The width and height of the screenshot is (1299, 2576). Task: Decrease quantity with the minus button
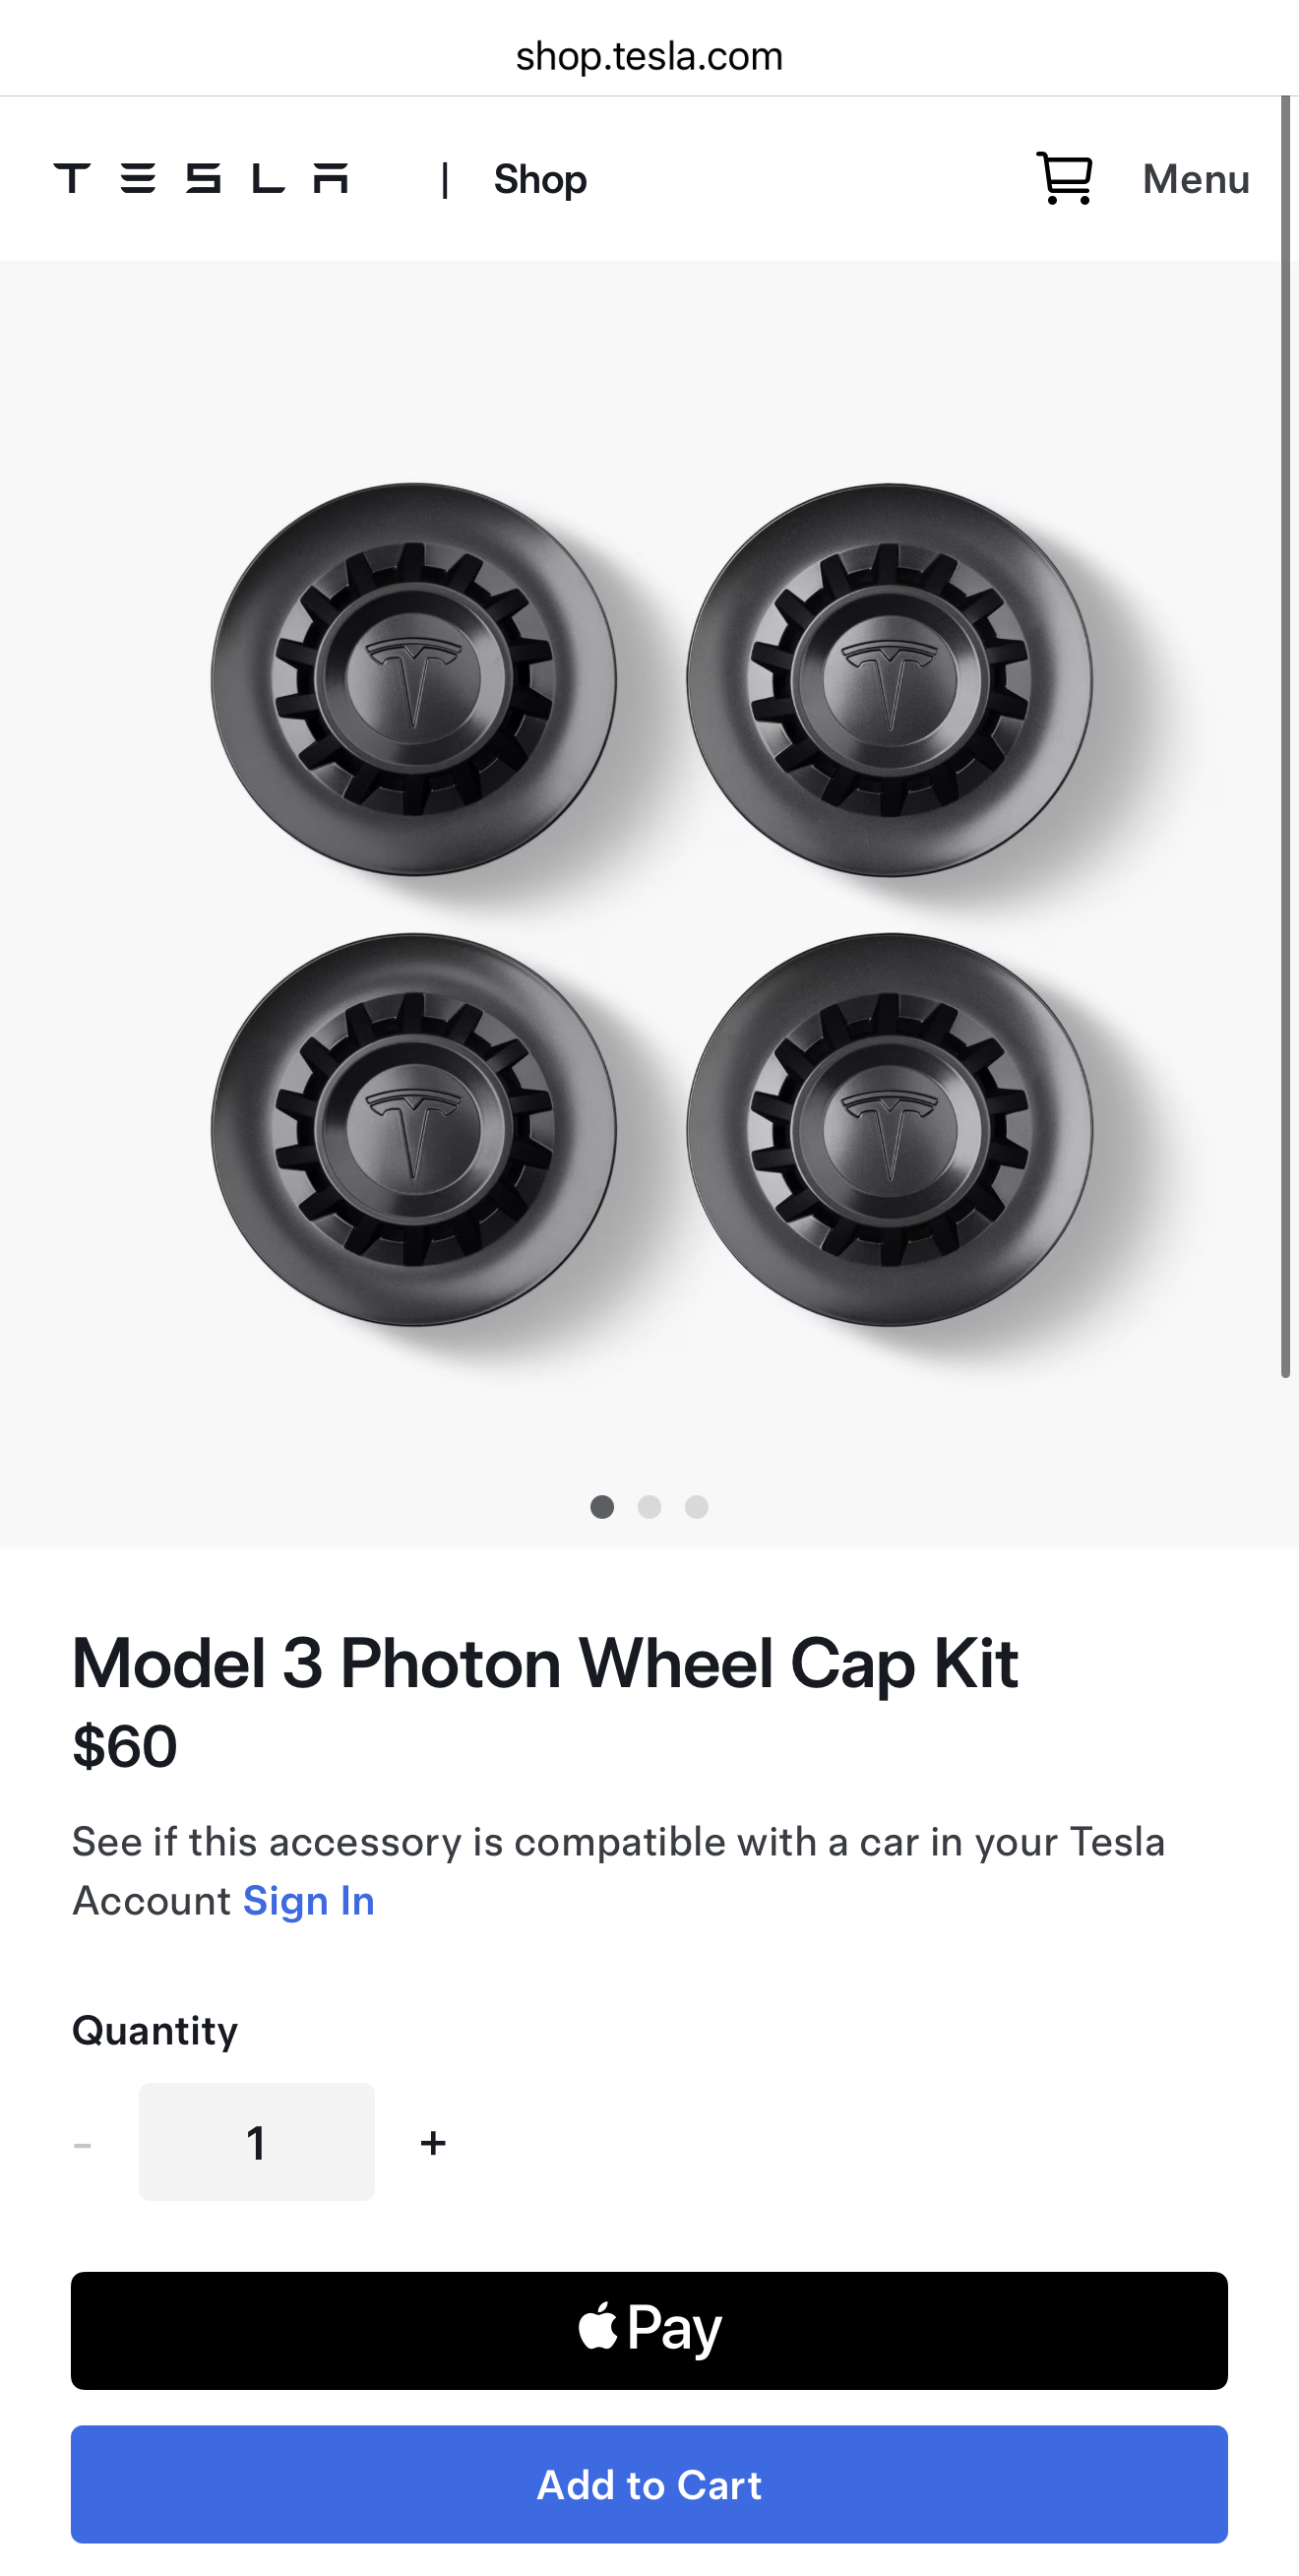[x=83, y=2143]
